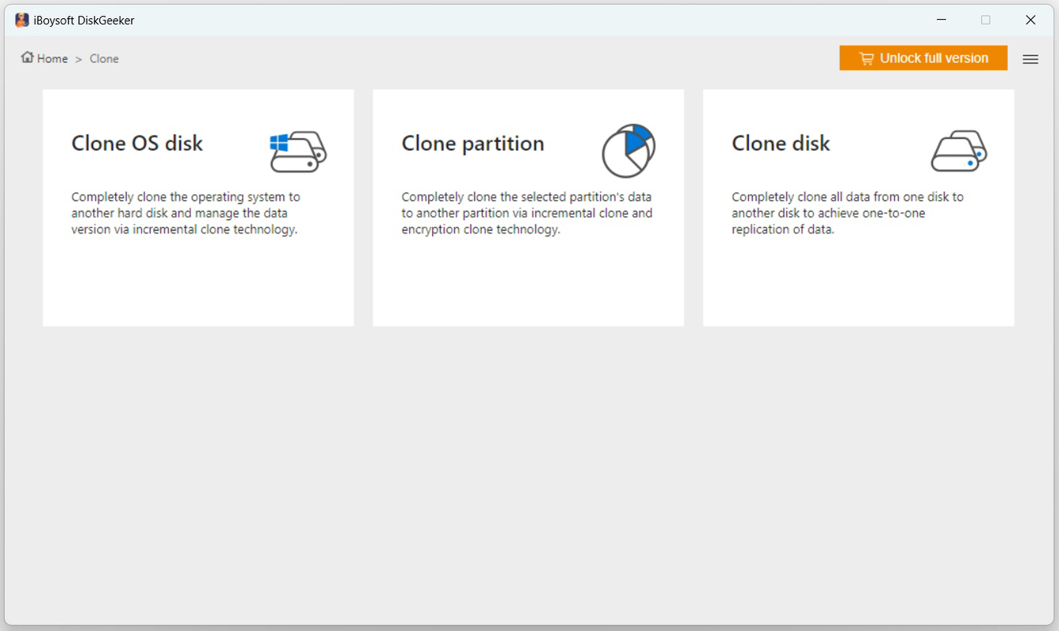Click the Home house icon in breadcrumb
The image size is (1059, 631).
[x=28, y=58]
